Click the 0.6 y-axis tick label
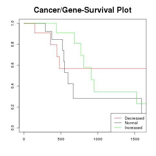The image size is (156, 156). click(12, 65)
